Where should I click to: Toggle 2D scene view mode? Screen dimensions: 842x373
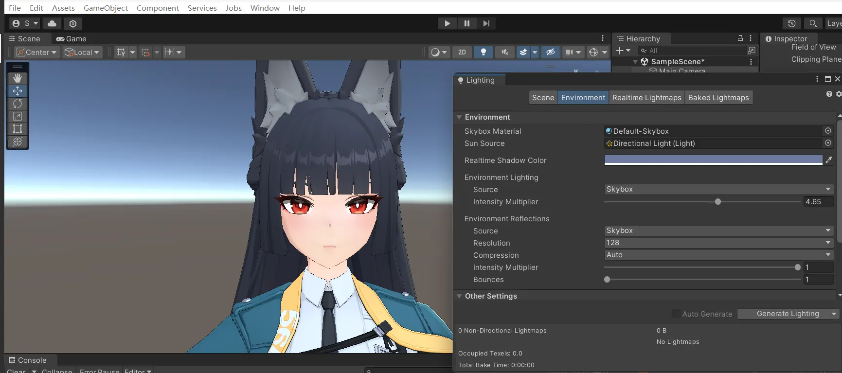tap(462, 52)
